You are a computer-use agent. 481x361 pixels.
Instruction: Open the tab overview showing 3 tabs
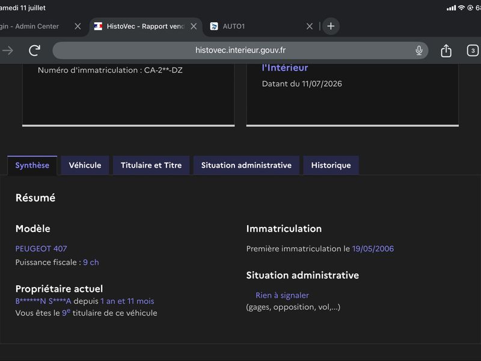(x=473, y=51)
